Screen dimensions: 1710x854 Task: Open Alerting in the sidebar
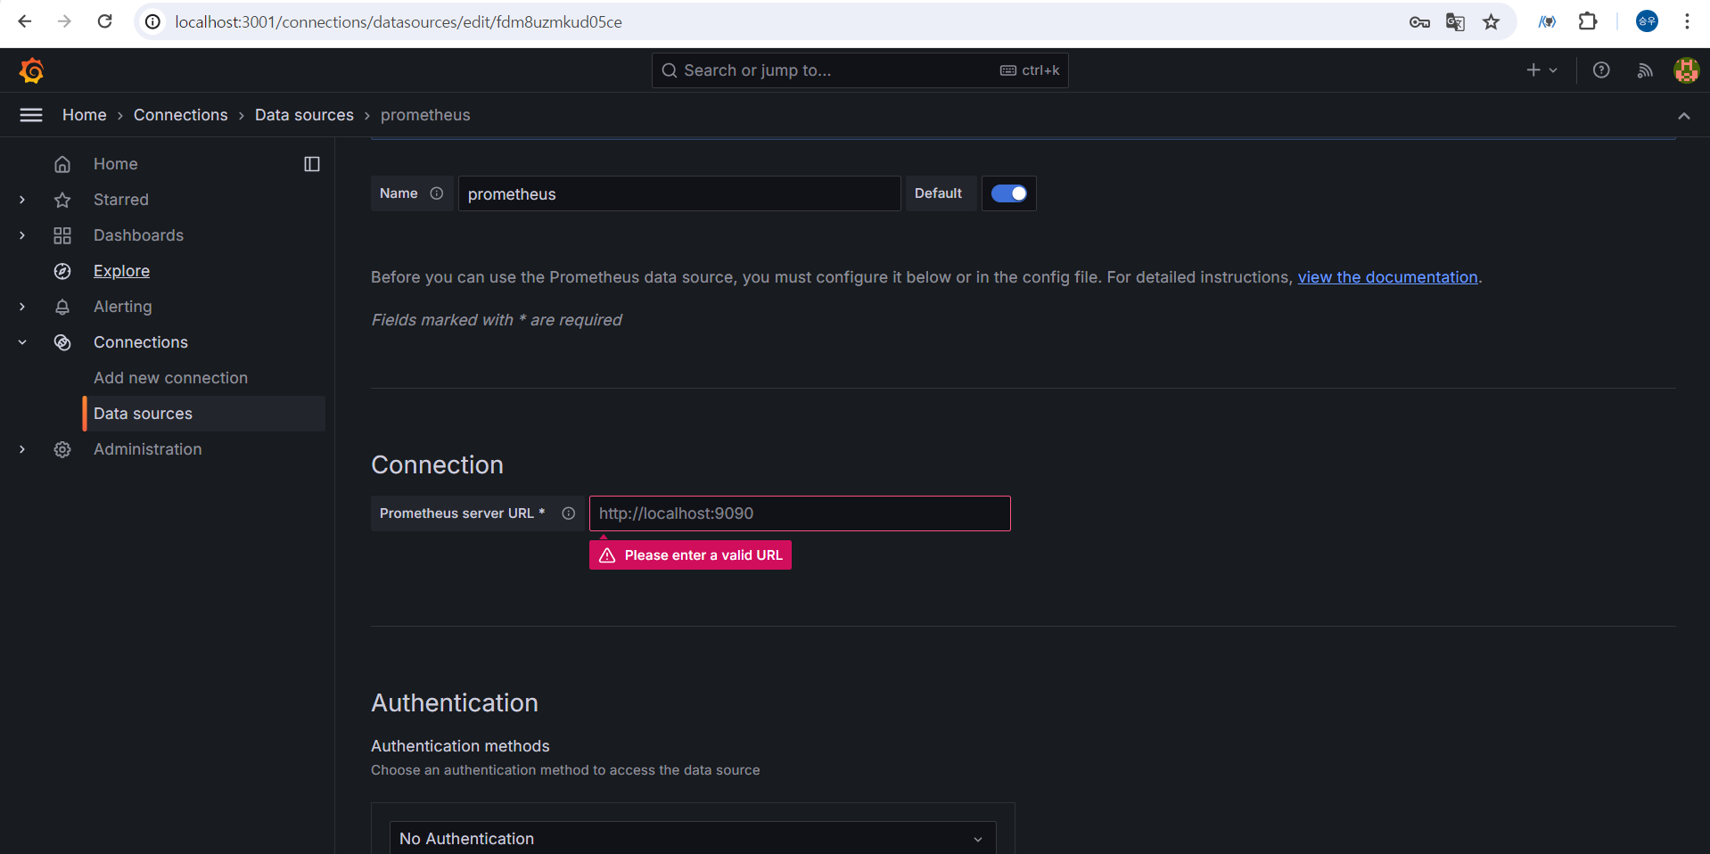click(123, 307)
